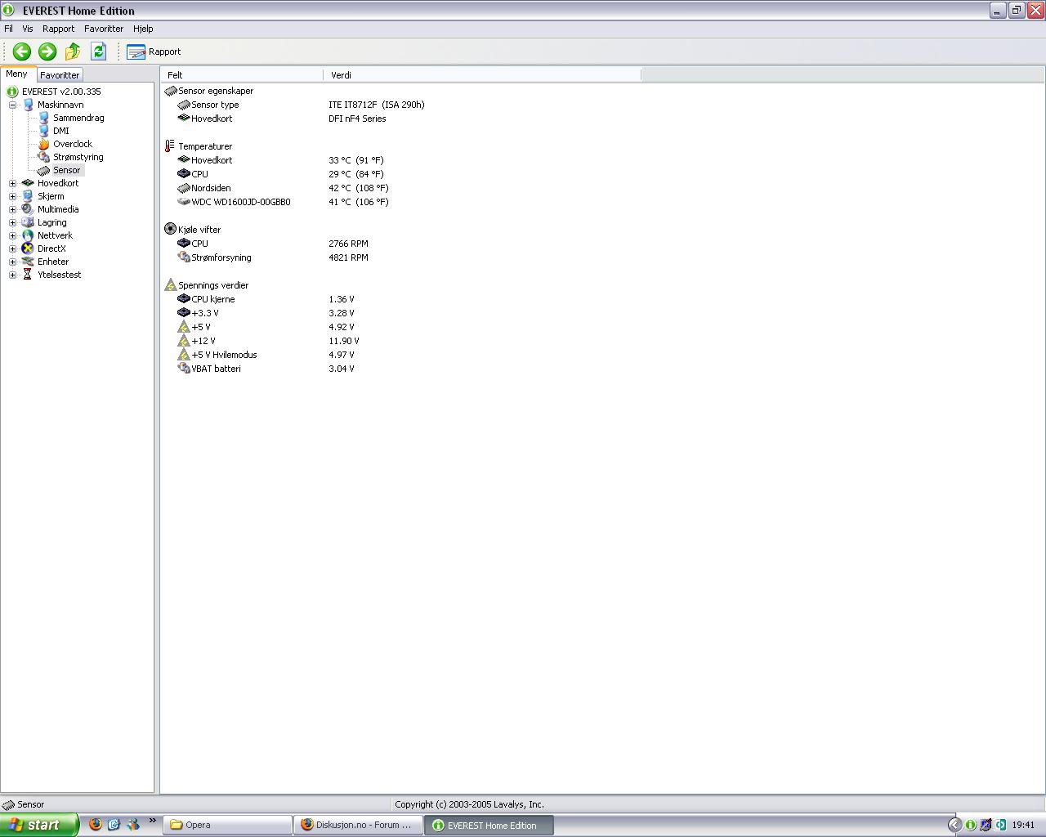This screenshot has width=1046, height=837.
Task: Click the 2766 RPM value
Action: coord(348,244)
